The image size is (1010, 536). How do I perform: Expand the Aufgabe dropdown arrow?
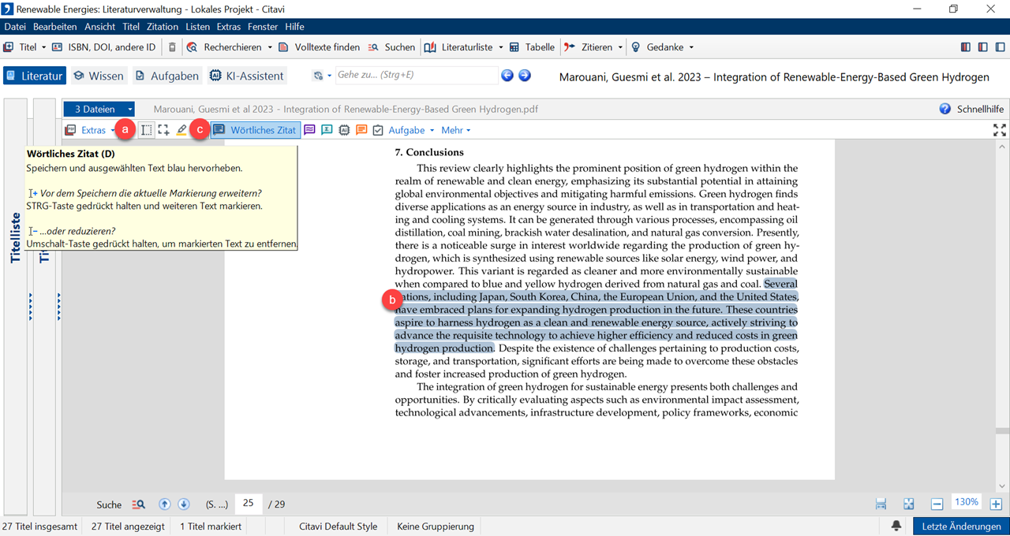pyautogui.click(x=431, y=130)
